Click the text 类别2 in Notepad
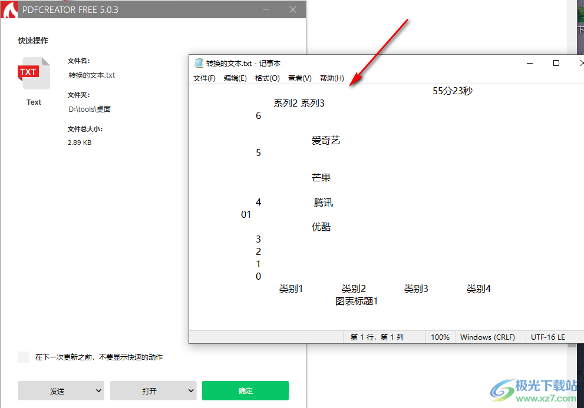Image resolution: width=584 pixels, height=408 pixels. 354,288
